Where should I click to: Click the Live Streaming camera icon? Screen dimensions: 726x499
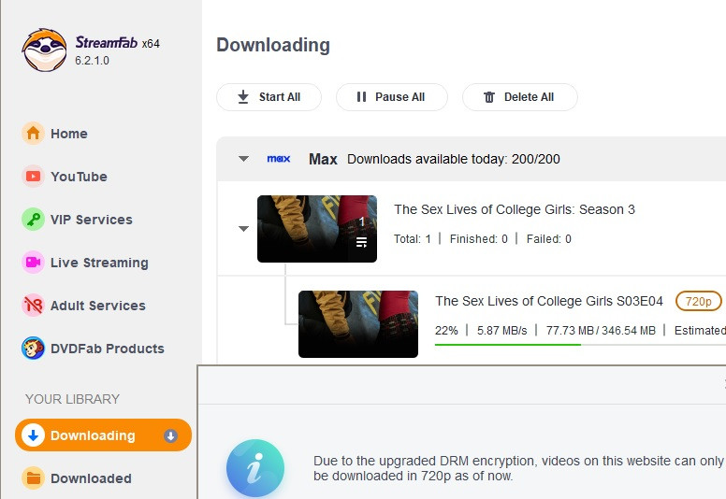coord(33,263)
